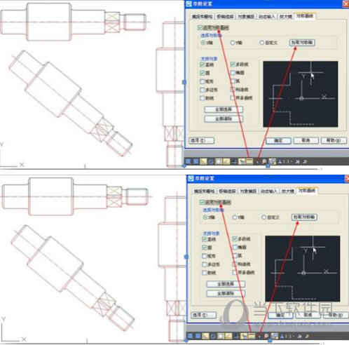Check 构造线 checkbox in upper dialog

point(233,90)
